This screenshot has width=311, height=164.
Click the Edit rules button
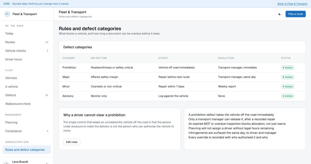point(72,142)
